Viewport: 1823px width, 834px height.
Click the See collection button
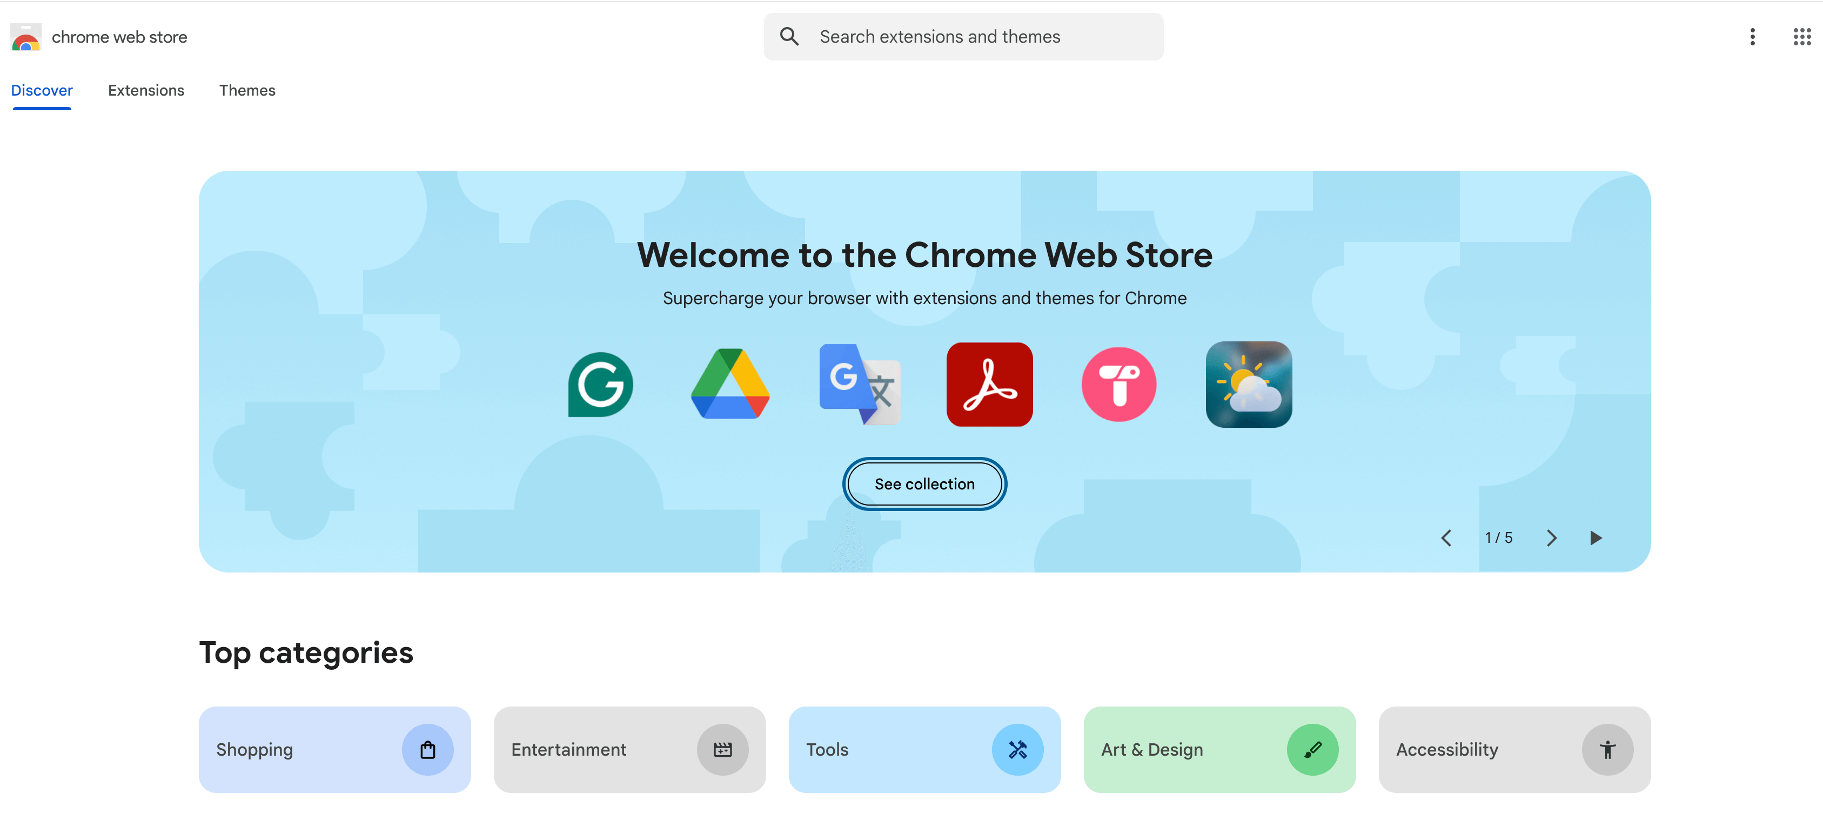coord(924,484)
